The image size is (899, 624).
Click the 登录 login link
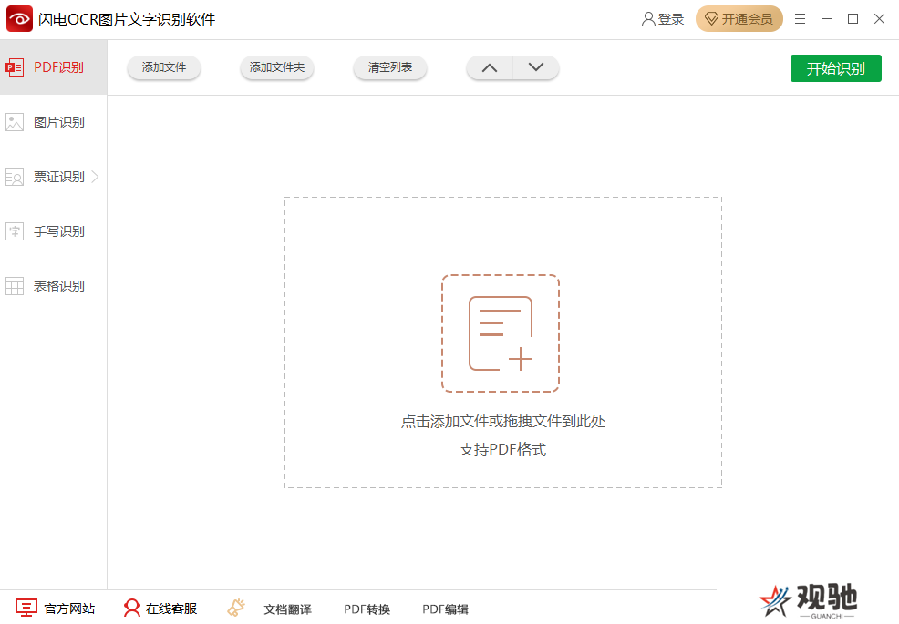click(671, 19)
